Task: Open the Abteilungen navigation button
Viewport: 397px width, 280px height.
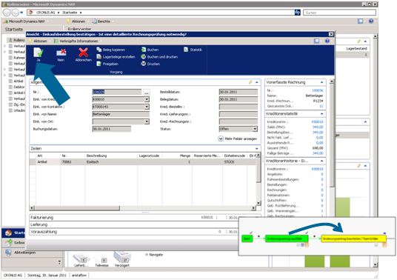Action: pyautogui.click(x=32, y=253)
